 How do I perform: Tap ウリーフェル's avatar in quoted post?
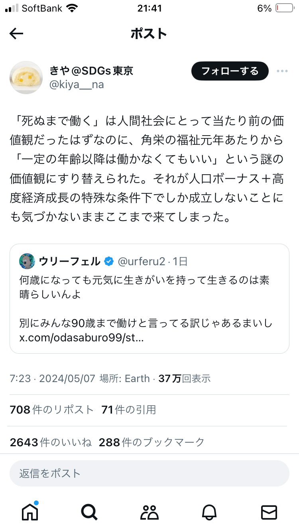[27, 261]
